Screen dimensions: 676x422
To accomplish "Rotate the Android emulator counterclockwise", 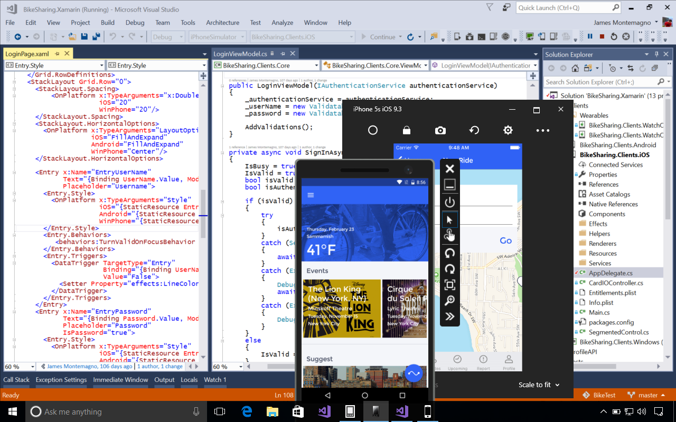I will 449,253.
